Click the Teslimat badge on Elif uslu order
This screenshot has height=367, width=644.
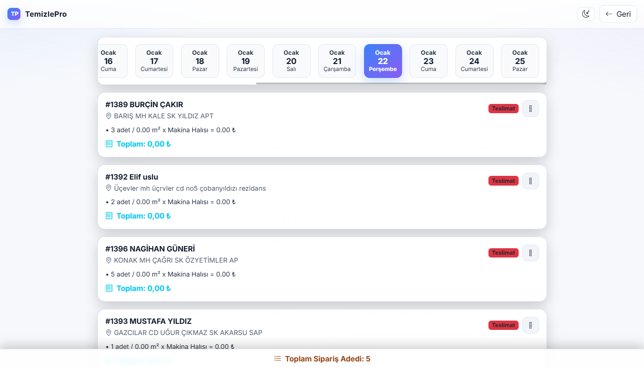503,181
